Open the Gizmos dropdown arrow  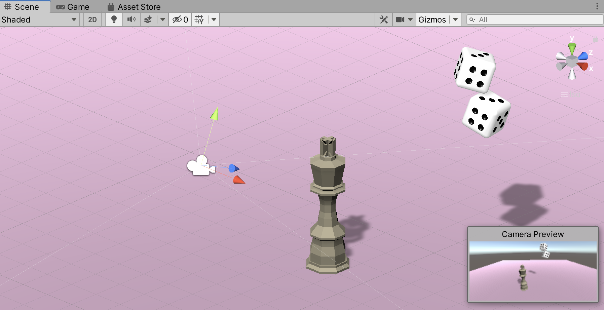pos(455,20)
